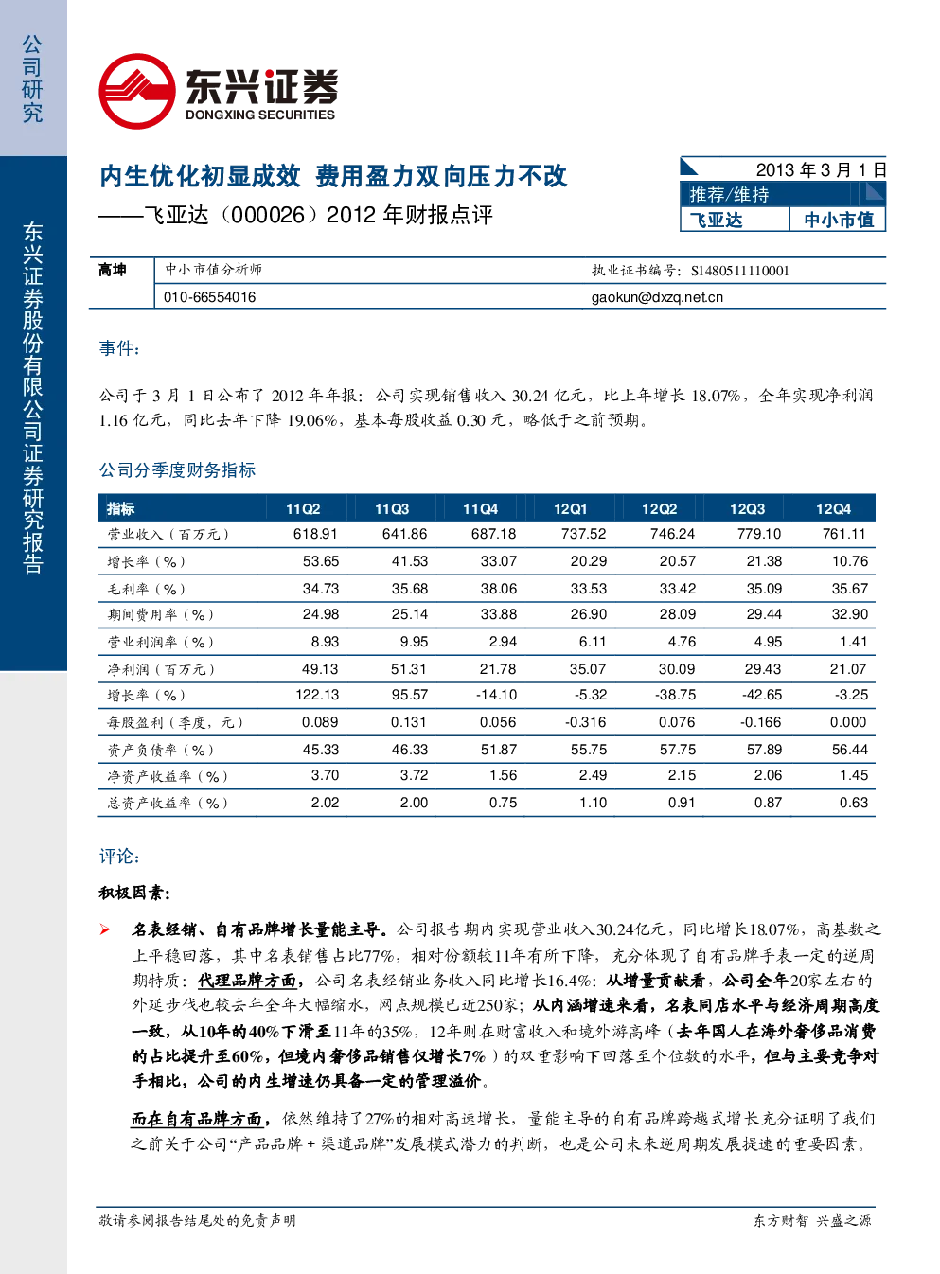Click the Dongxing Securities red circular logo

[137, 92]
